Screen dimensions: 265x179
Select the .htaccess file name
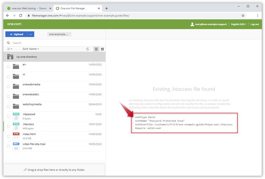pyautogui.click(x=28, y=124)
